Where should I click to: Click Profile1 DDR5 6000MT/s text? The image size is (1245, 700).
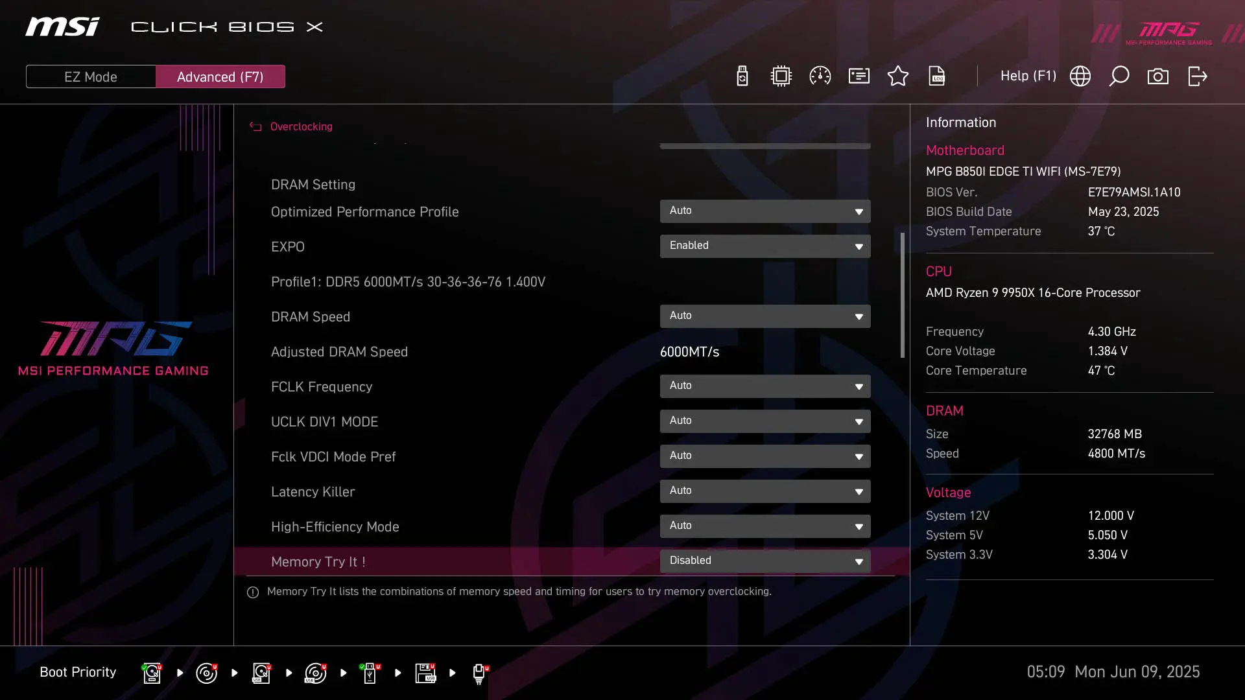[408, 282]
